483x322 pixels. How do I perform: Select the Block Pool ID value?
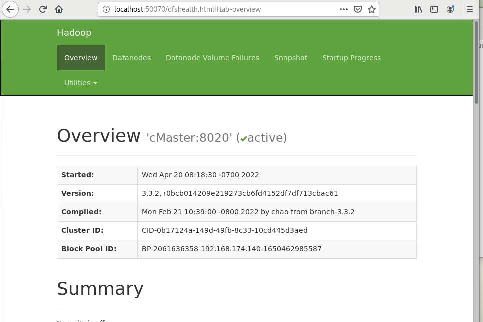(232, 249)
